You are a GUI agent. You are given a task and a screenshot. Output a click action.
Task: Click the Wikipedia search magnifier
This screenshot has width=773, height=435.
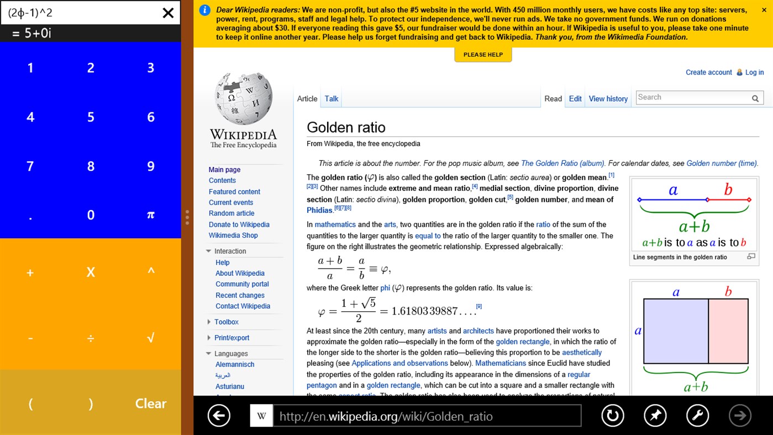pos(755,97)
